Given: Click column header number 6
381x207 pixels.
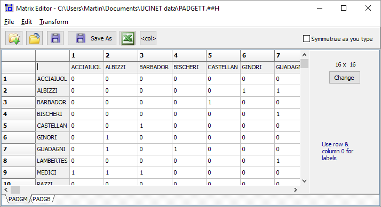Looking at the screenshot, I should pos(257,55).
